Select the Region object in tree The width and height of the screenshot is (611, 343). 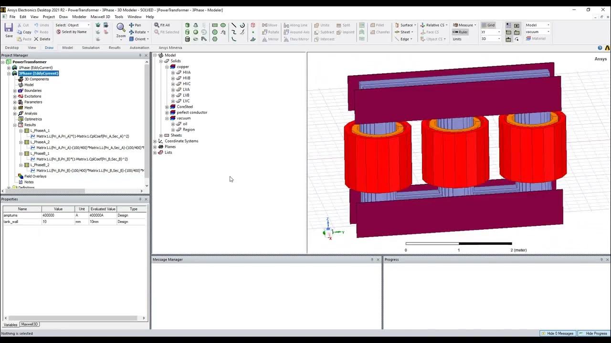[189, 130]
